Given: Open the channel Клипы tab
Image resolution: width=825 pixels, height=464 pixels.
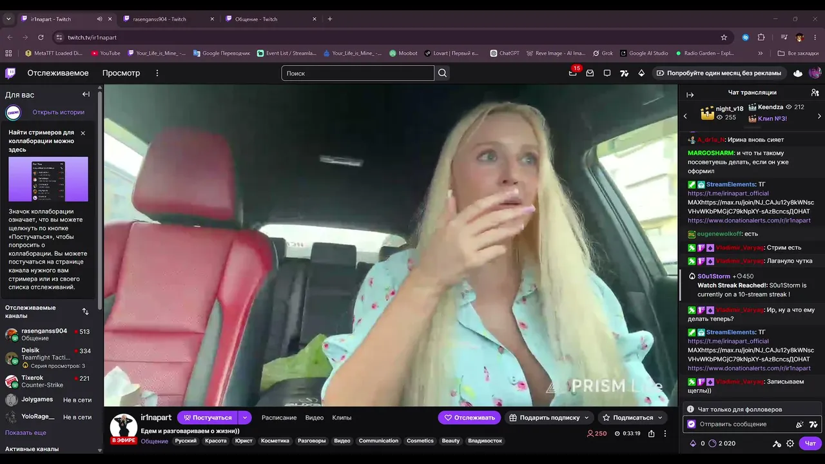Looking at the screenshot, I should coord(342,418).
